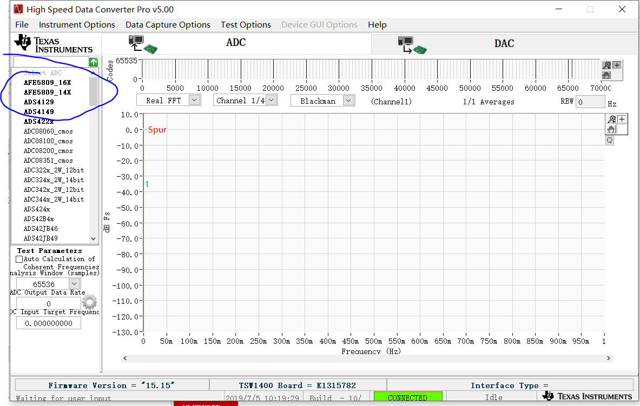The height and width of the screenshot is (406, 640).
Task: Click the TSW1400 Board K1315782 status entry
Action: (298, 385)
